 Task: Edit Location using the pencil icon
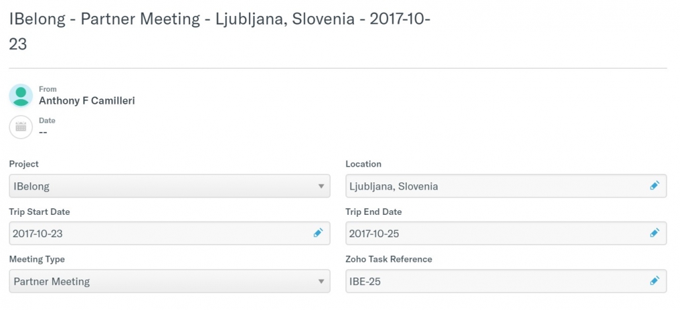click(654, 186)
